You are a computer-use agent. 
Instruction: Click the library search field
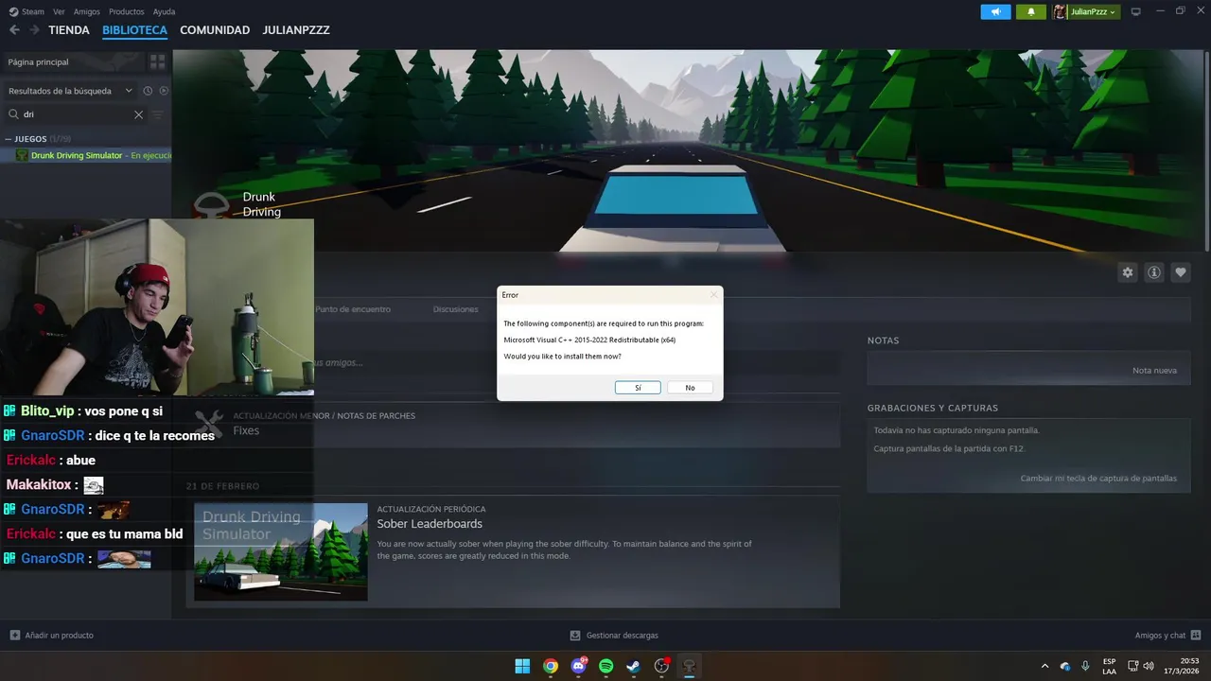coord(76,114)
